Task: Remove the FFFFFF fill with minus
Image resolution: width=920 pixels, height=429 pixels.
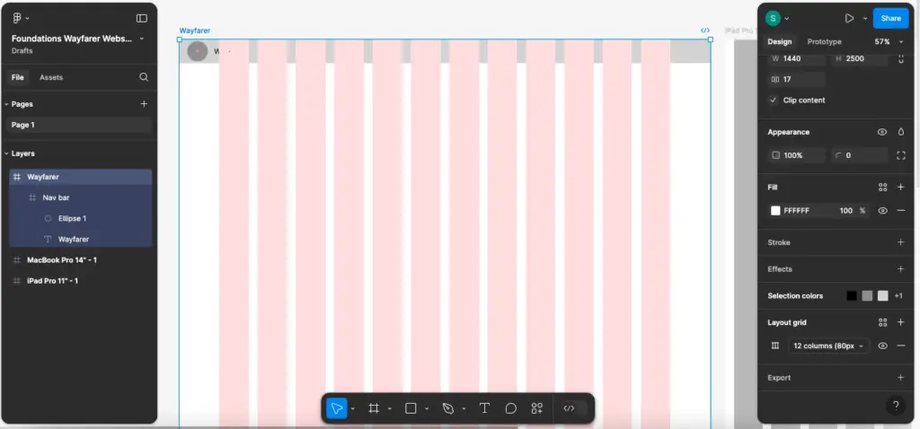Action: [x=901, y=210]
